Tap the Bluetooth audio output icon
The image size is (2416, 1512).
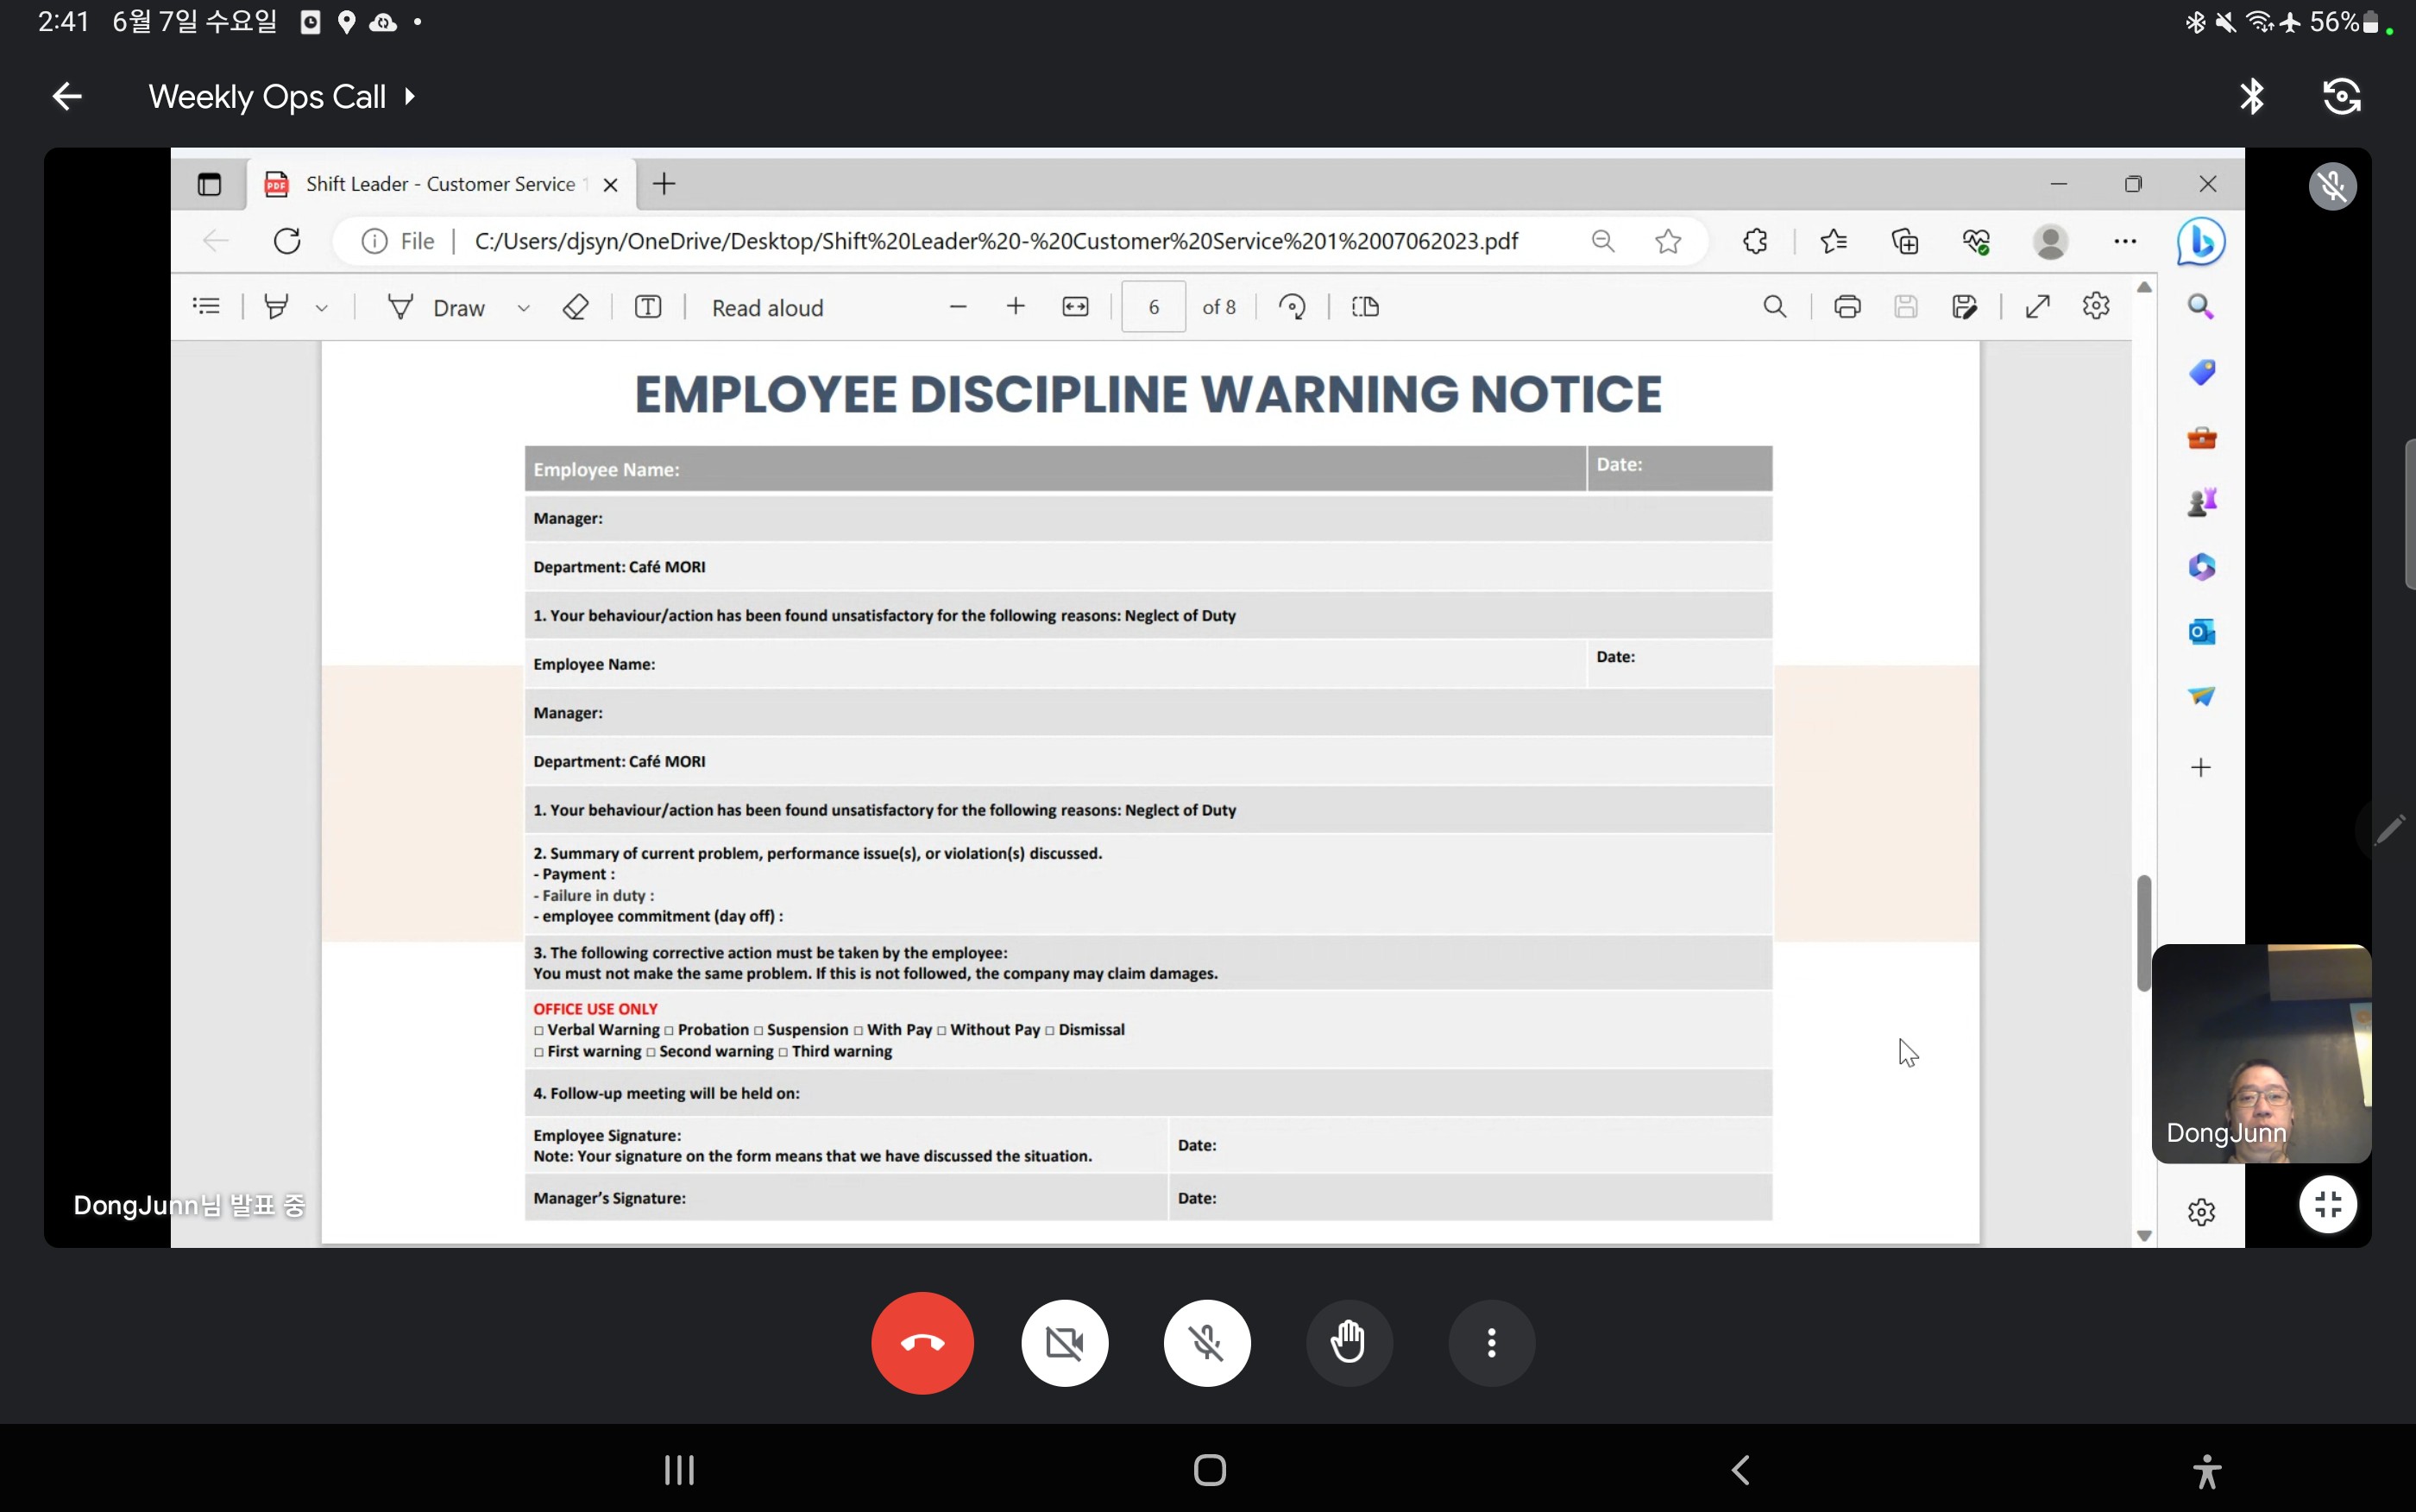click(x=2251, y=97)
